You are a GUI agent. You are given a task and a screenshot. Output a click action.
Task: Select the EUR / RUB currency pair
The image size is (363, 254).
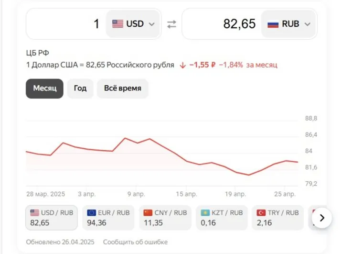(x=108, y=218)
